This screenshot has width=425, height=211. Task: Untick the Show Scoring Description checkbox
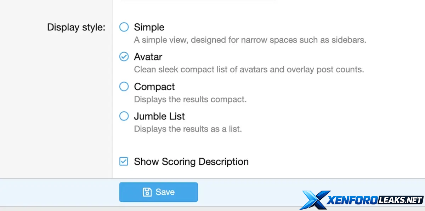tap(124, 162)
